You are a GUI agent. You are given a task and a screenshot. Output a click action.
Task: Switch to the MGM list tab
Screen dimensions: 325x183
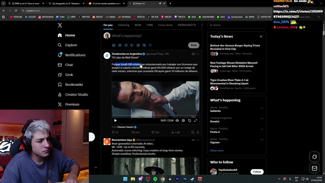(138, 25)
